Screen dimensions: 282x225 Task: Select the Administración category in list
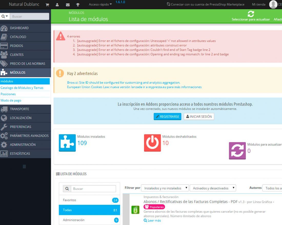(89, 220)
